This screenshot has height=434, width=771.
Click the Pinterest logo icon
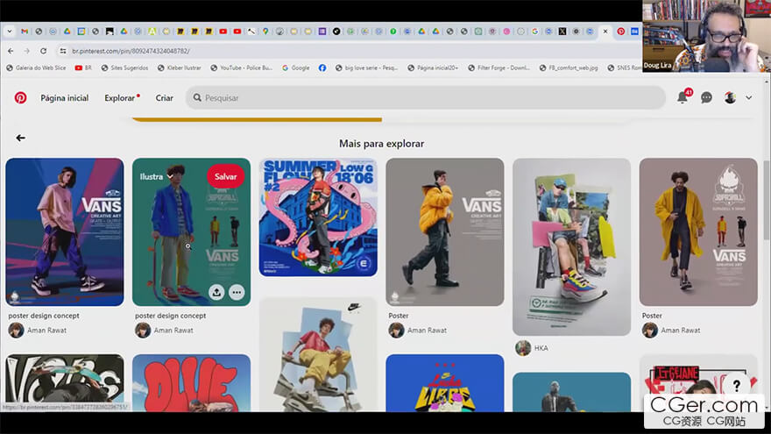(20, 97)
